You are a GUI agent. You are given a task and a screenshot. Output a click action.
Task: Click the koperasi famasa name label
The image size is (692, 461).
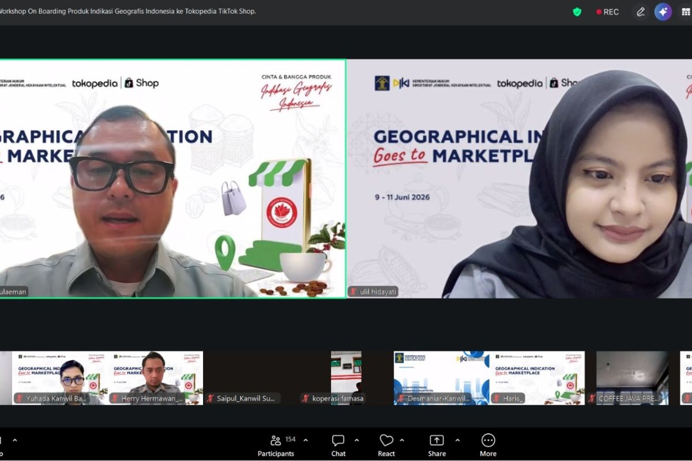(338, 398)
